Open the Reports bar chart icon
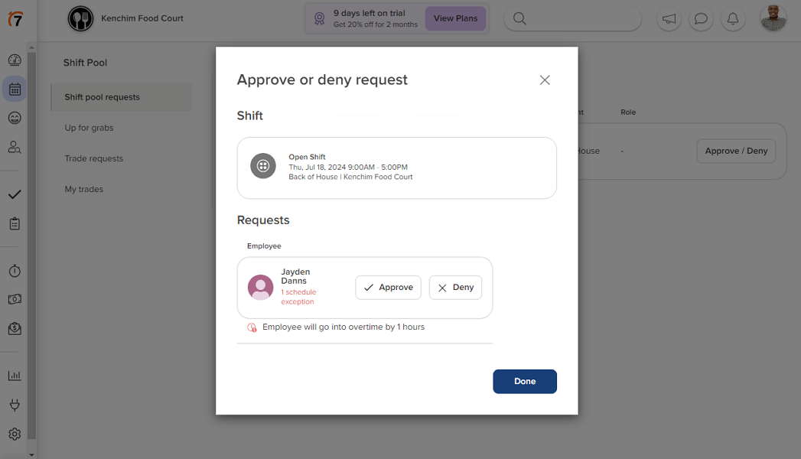Viewport: 801px width, 459px height. (x=15, y=375)
